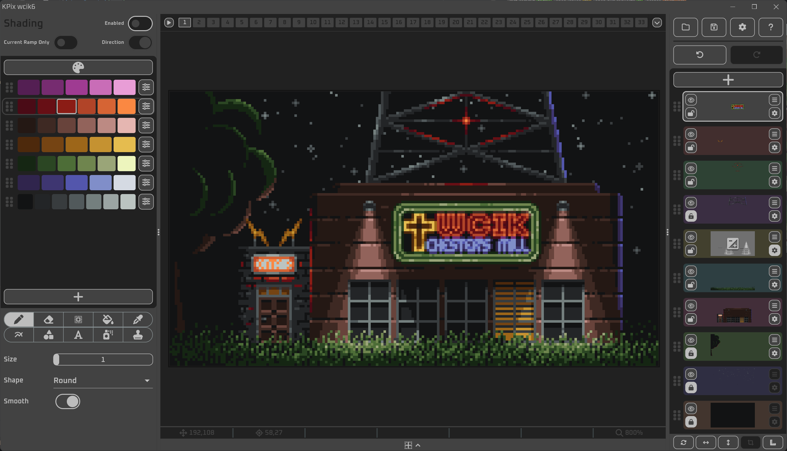787x451 pixels.
Task: Pick the Stamp tool
Action: pyautogui.click(x=137, y=335)
